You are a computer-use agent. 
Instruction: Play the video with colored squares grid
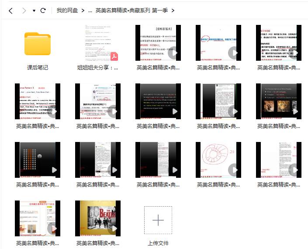tap(38, 160)
